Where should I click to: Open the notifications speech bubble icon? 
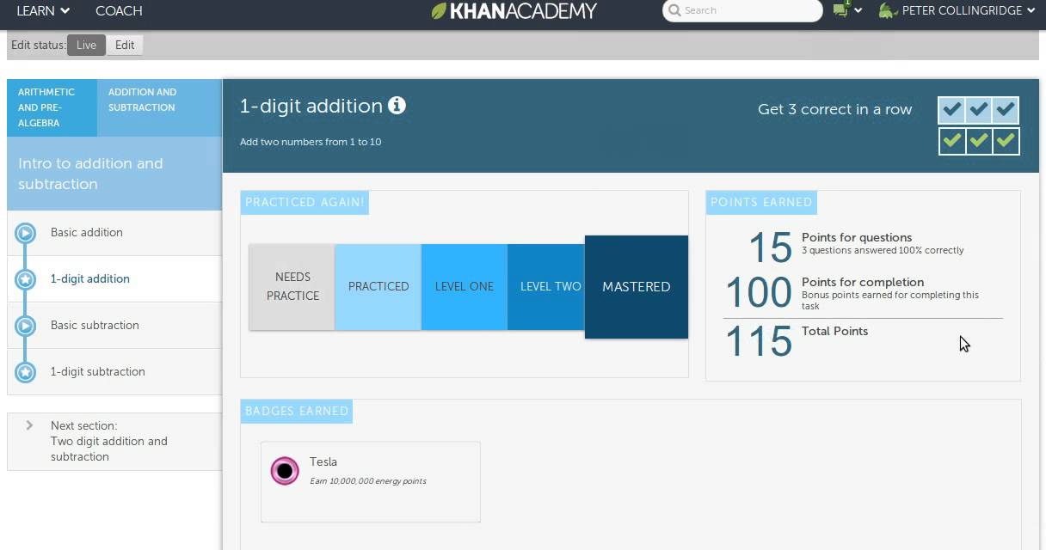point(840,10)
